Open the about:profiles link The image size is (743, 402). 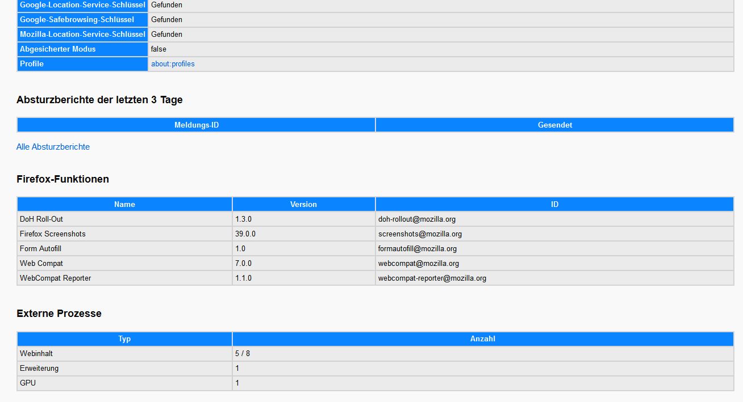pos(173,64)
